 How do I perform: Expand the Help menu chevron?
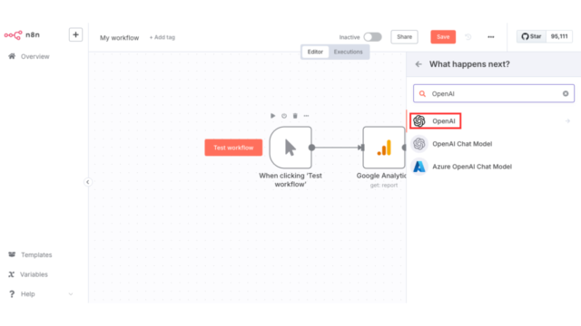pyautogui.click(x=71, y=294)
